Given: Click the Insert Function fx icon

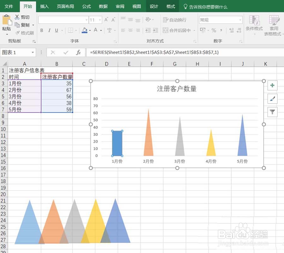Looking at the screenshot, I should [78, 52].
